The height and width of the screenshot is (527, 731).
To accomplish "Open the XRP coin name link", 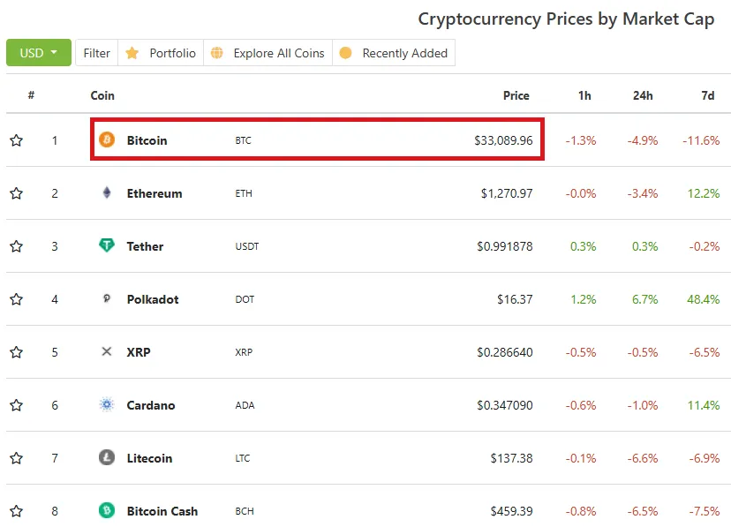I will (139, 352).
